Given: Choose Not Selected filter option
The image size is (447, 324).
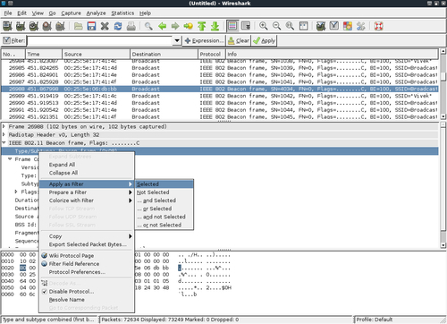Looking at the screenshot, I should [164, 192].
